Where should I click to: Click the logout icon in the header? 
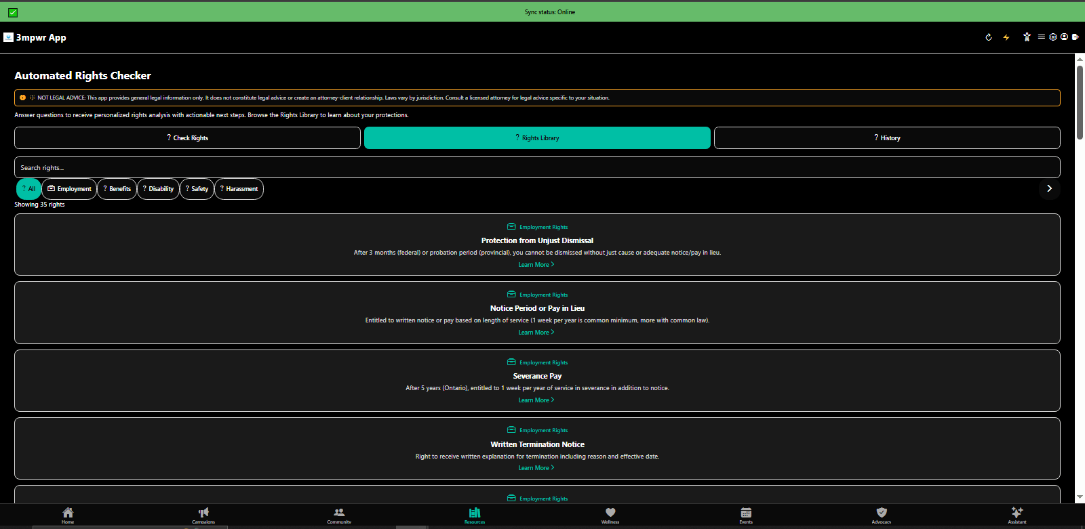click(1076, 37)
